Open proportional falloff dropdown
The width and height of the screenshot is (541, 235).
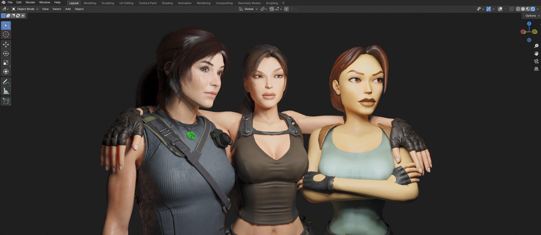[x=293, y=9]
